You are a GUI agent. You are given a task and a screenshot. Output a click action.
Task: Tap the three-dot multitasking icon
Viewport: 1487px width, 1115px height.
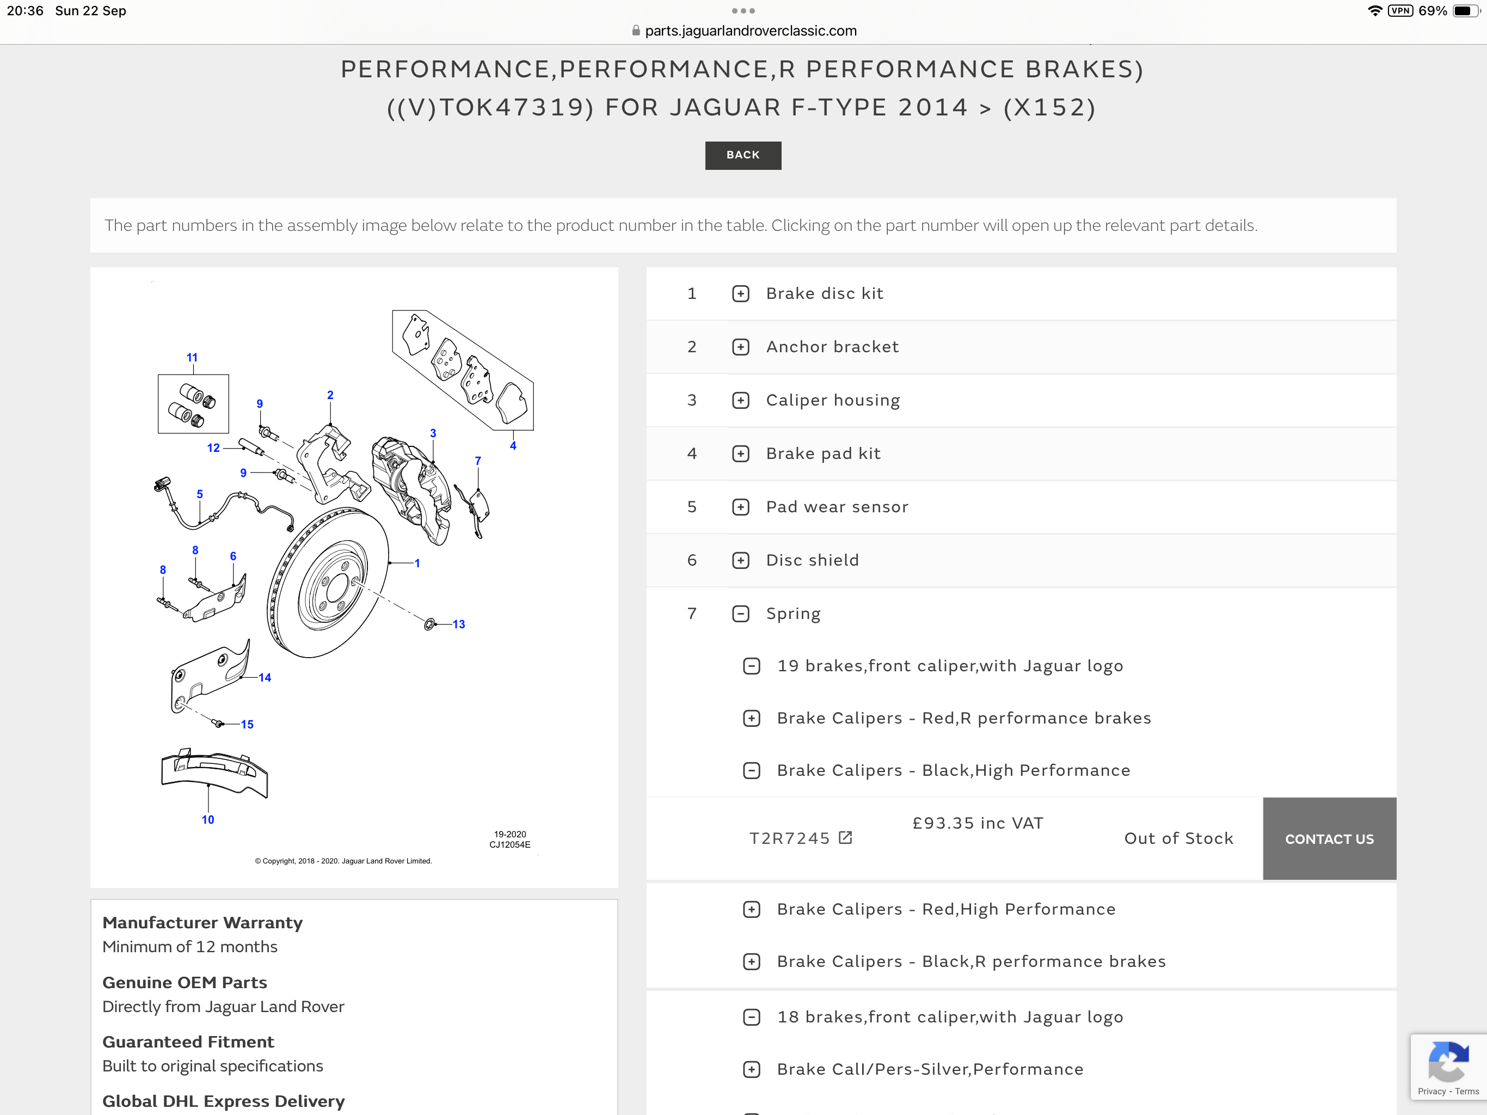point(743,11)
